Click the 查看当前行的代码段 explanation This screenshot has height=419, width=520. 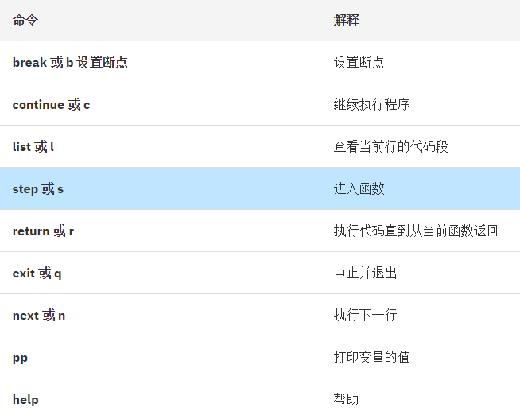click(x=390, y=146)
